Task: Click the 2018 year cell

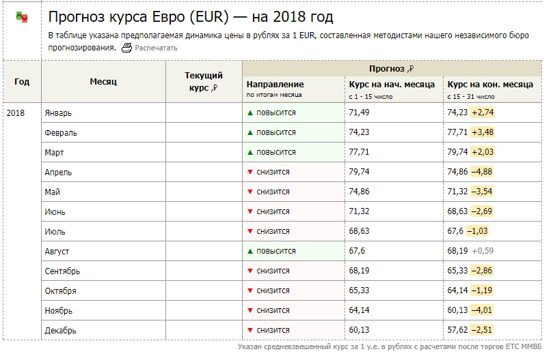Action: 16,113
